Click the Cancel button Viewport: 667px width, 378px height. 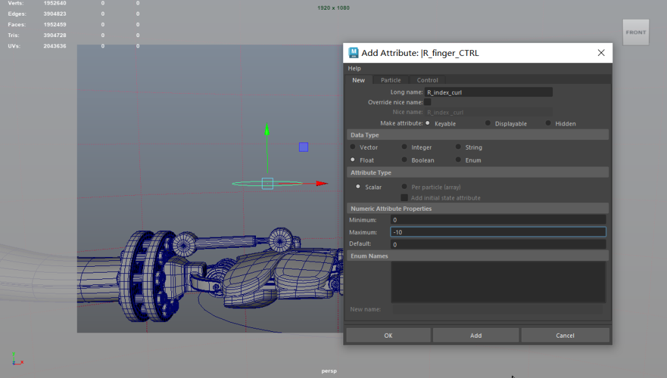coord(565,335)
